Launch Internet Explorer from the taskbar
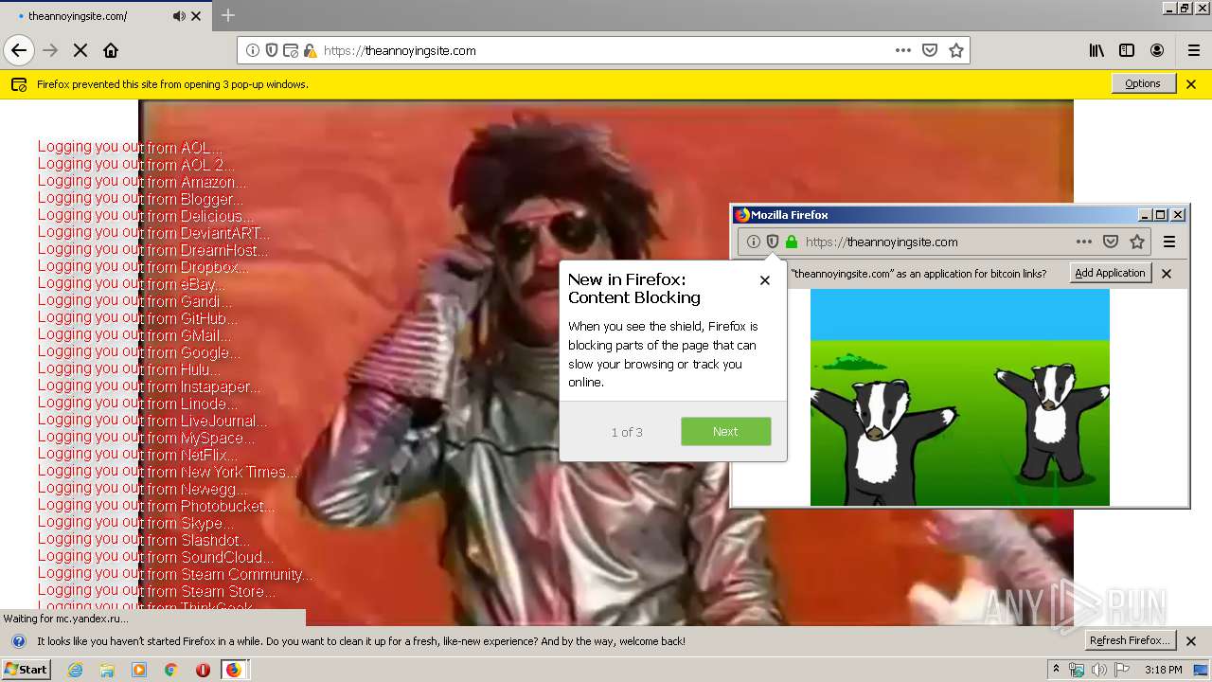 tap(75, 670)
